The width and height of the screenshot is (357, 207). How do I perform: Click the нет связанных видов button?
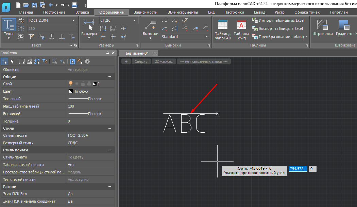(204, 61)
